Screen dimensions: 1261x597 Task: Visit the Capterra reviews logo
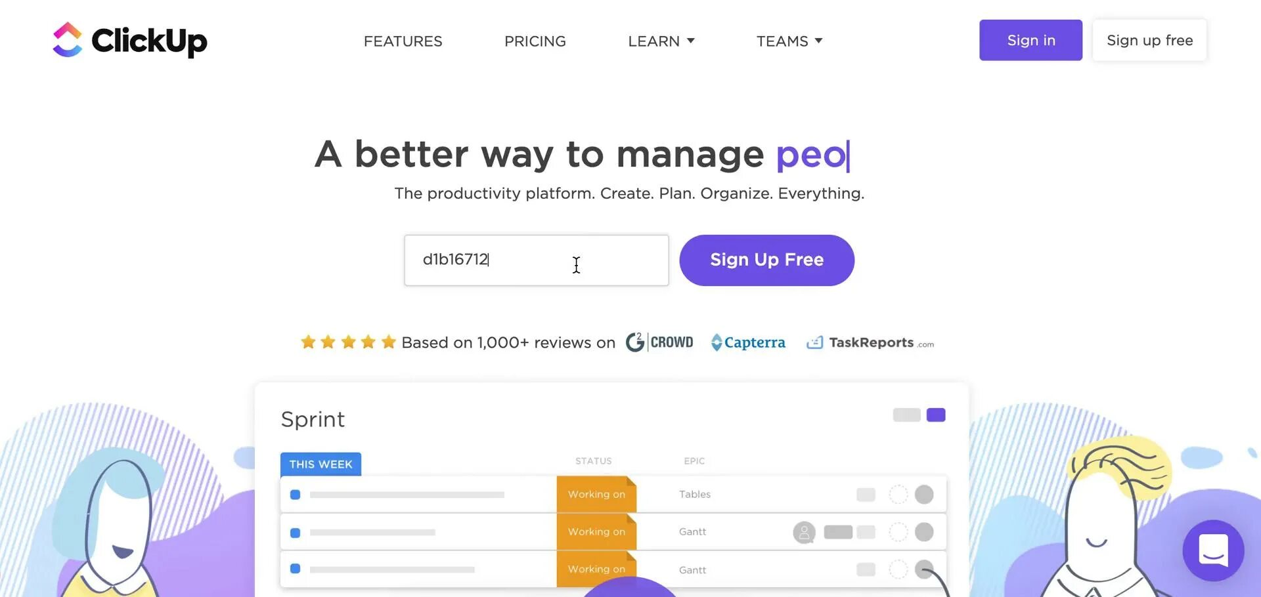(748, 342)
